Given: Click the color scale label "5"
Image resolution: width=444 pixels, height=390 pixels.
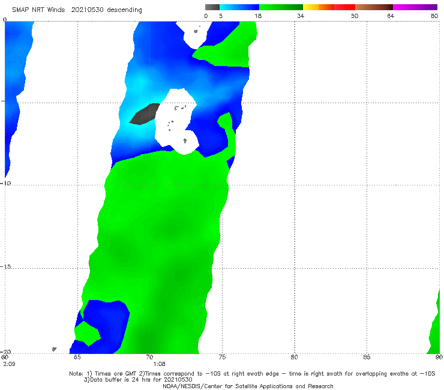Looking at the screenshot, I should pyautogui.click(x=221, y=16).
